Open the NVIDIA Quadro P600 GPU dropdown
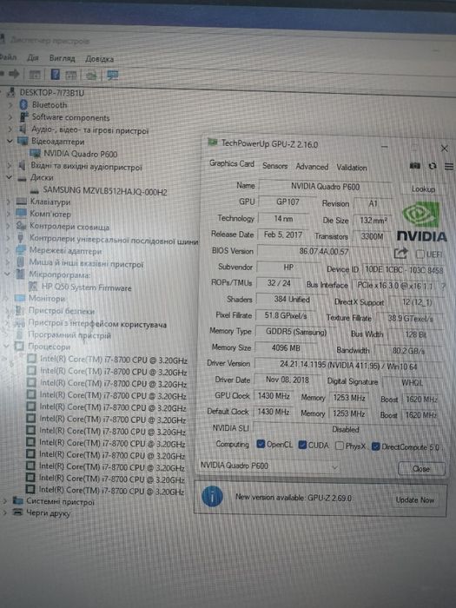The image size is (456, 608). pos(269,466)
